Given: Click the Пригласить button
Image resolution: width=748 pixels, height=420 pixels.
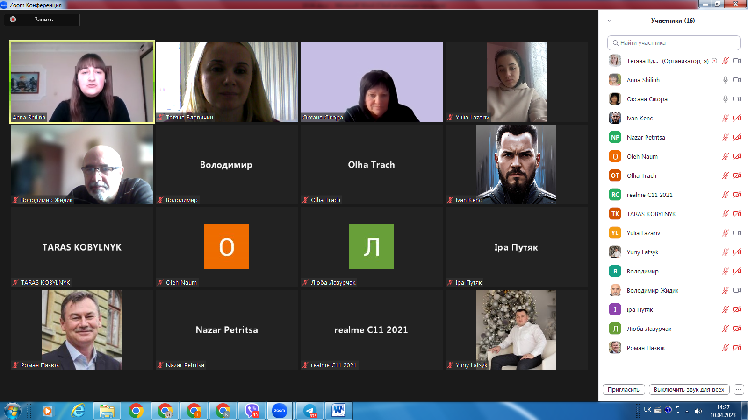Looking at the screenshot, I should point(624,389).
